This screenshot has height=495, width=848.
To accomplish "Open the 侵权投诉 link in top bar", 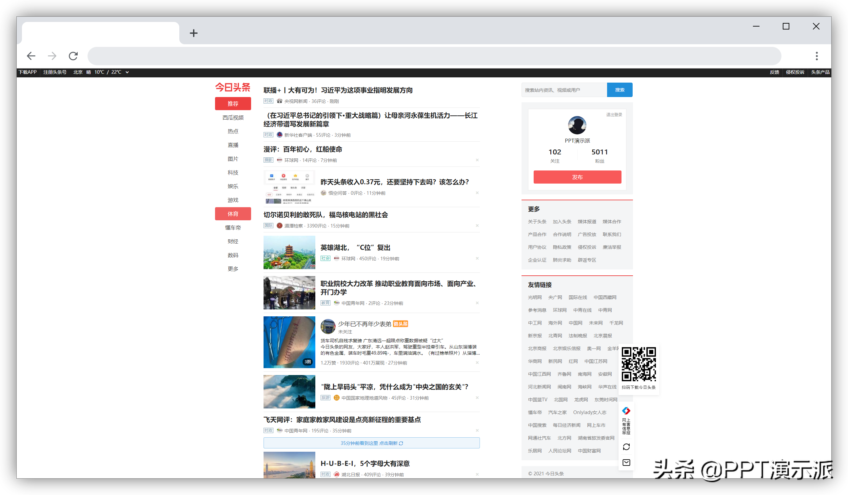I will pos(795,72).
